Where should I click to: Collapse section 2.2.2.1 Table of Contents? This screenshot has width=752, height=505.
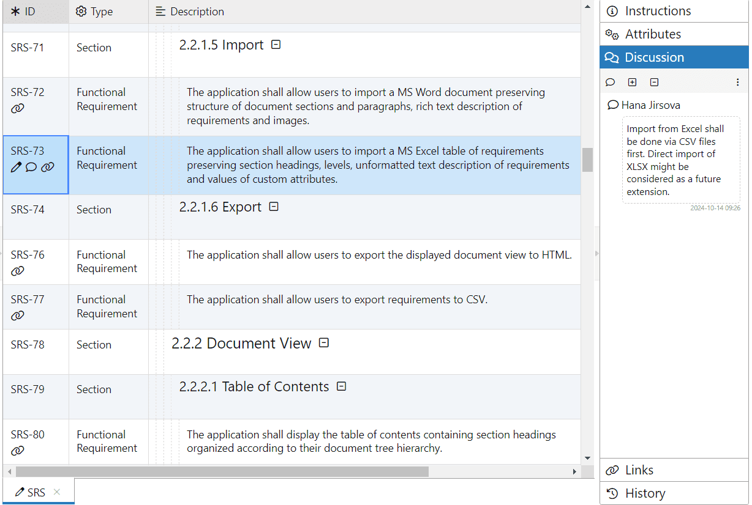point(342,386)
